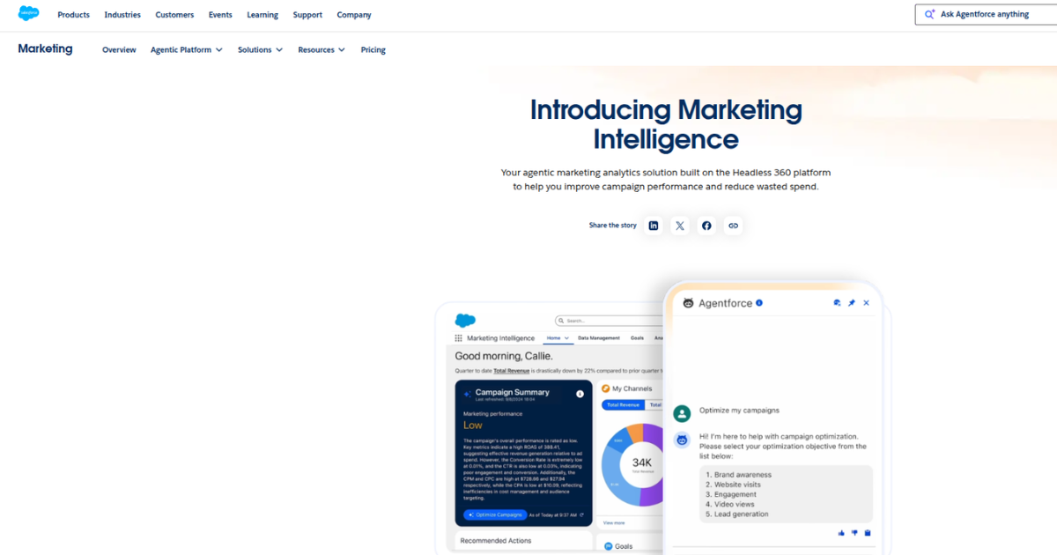1057x555 pixels.
Task: Open the app launcher grid beside Marketing Intelligence
Action: point(458,338)
